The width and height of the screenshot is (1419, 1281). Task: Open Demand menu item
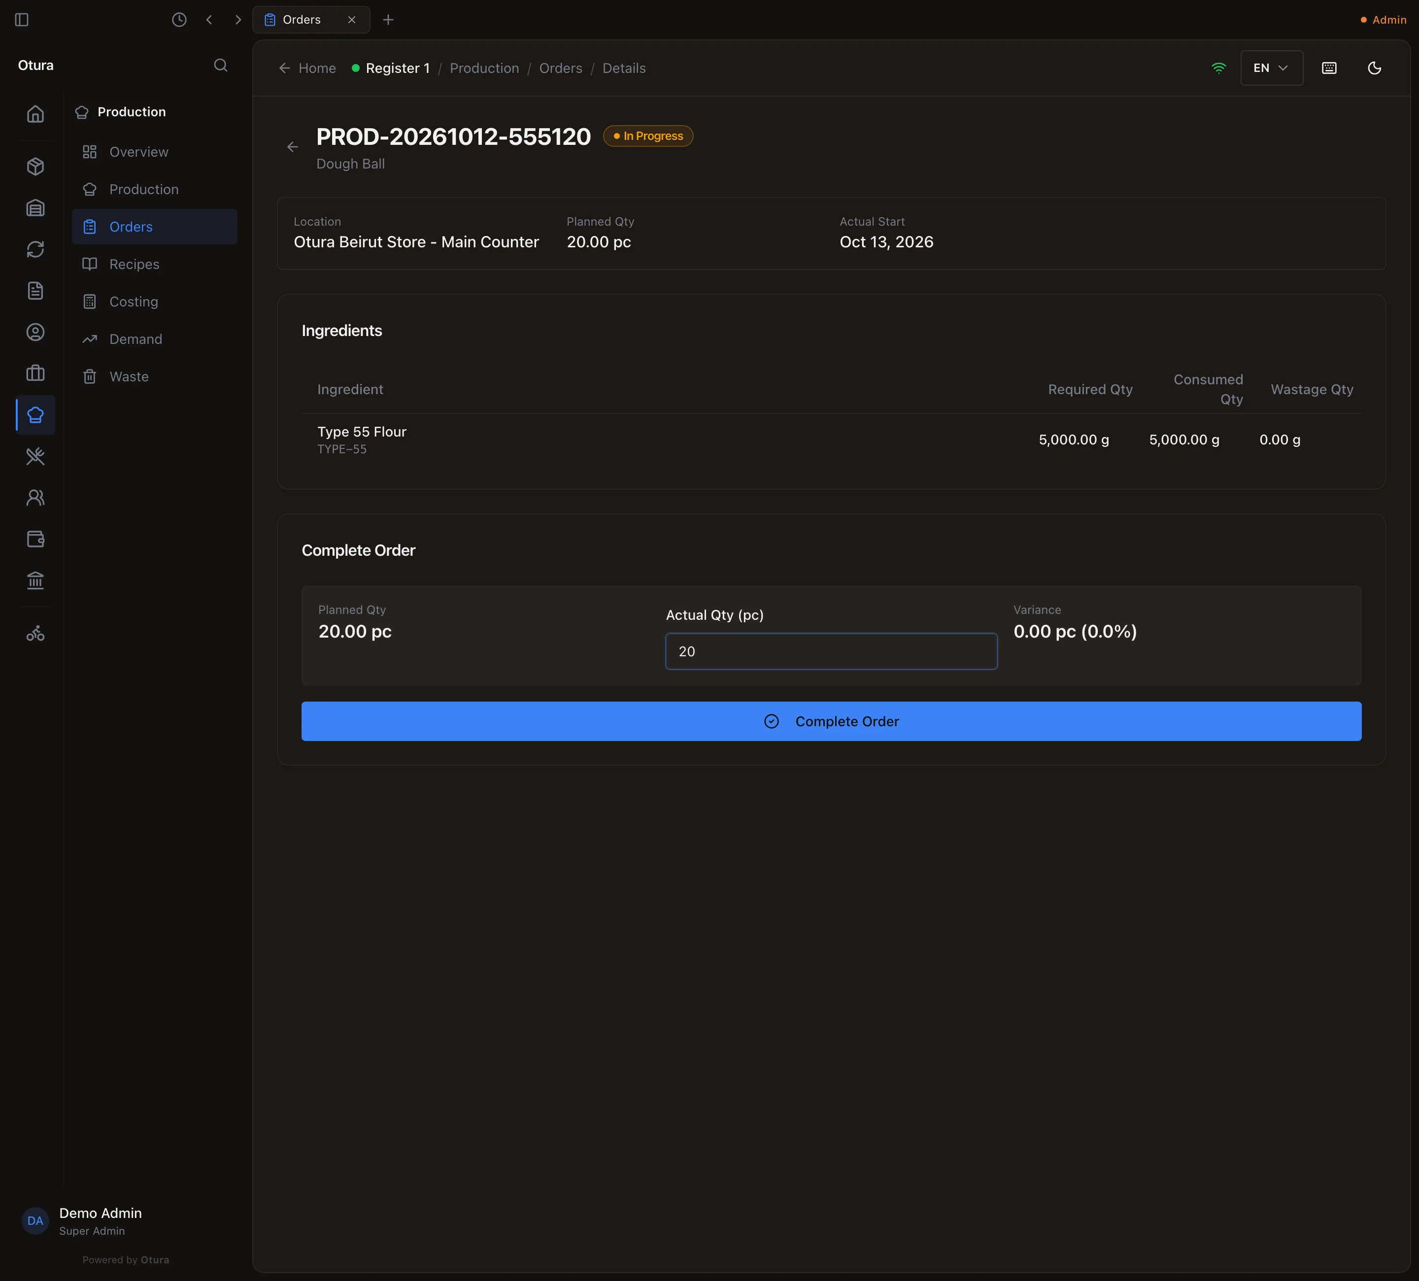pyautogui.click(x=155, y=339)
